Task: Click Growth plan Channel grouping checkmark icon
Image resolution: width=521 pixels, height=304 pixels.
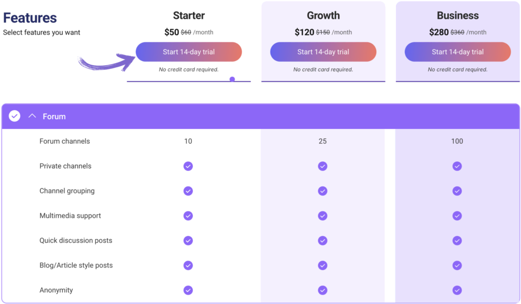Action: coord(323,191)
